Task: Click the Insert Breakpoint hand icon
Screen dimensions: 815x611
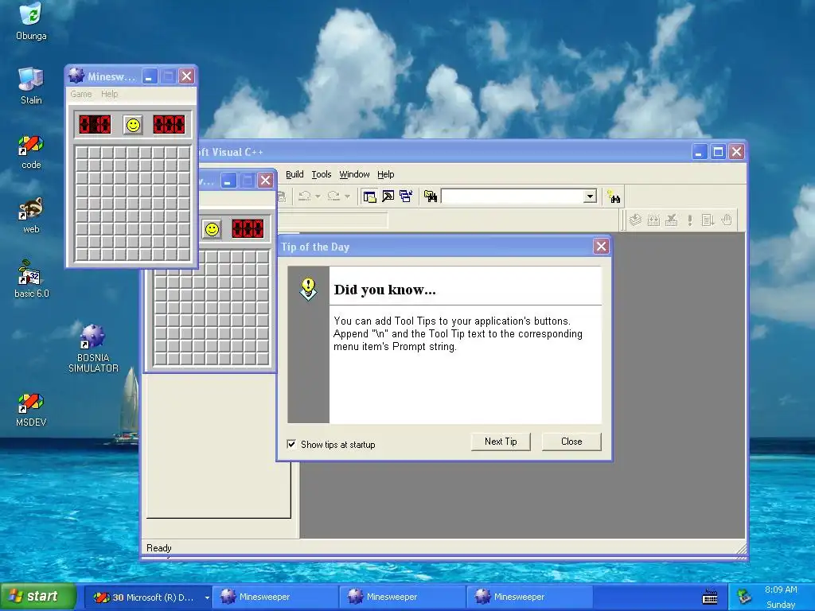Action: (727, 220)
